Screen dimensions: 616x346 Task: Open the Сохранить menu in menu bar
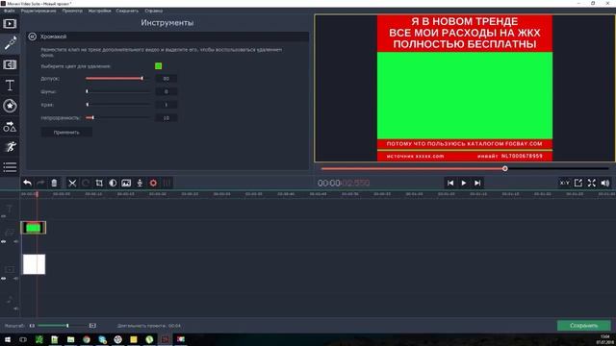click(x=127, y=11)
